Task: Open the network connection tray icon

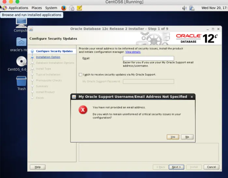Action: click(x=192, y=8)
